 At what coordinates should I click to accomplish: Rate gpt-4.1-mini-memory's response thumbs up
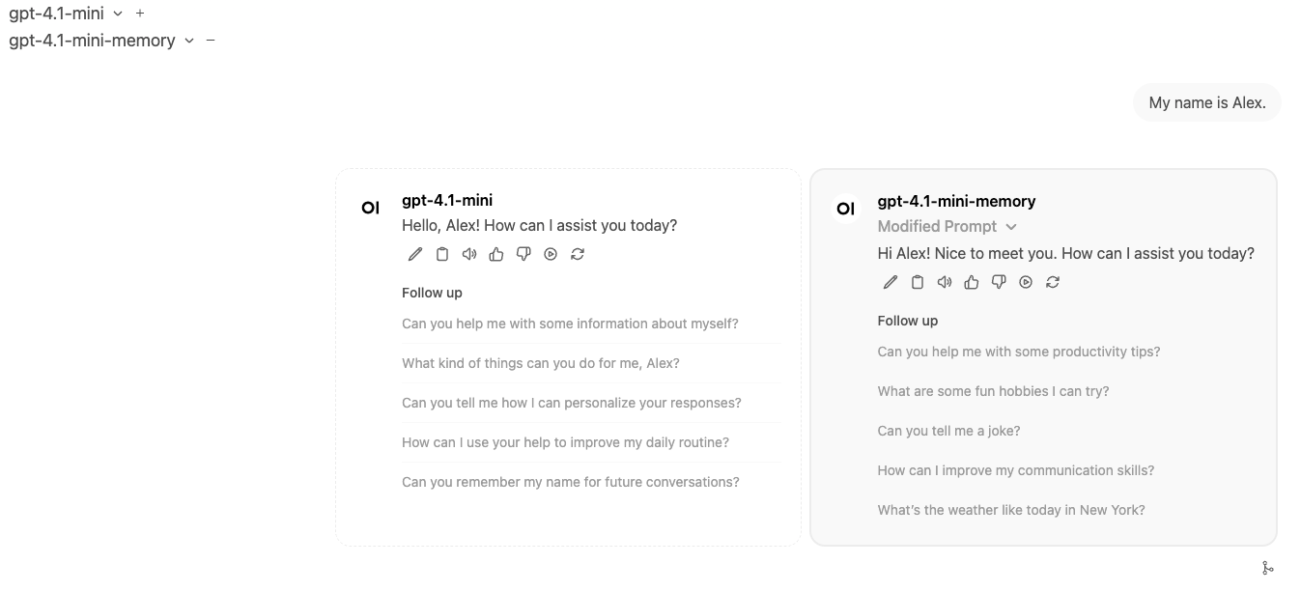coord(971,281)
